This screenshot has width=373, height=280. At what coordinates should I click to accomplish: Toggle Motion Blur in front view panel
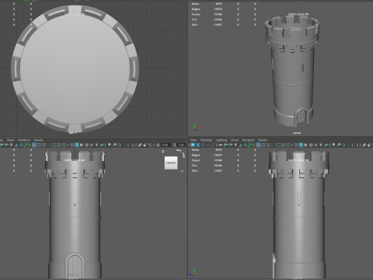tap(114, 145)
